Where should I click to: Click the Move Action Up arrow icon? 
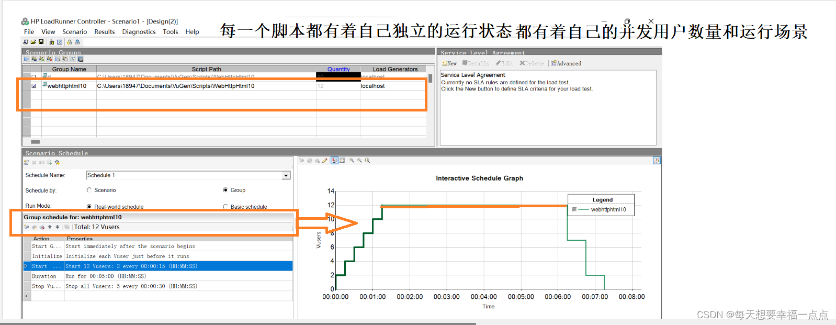point(50,227)
